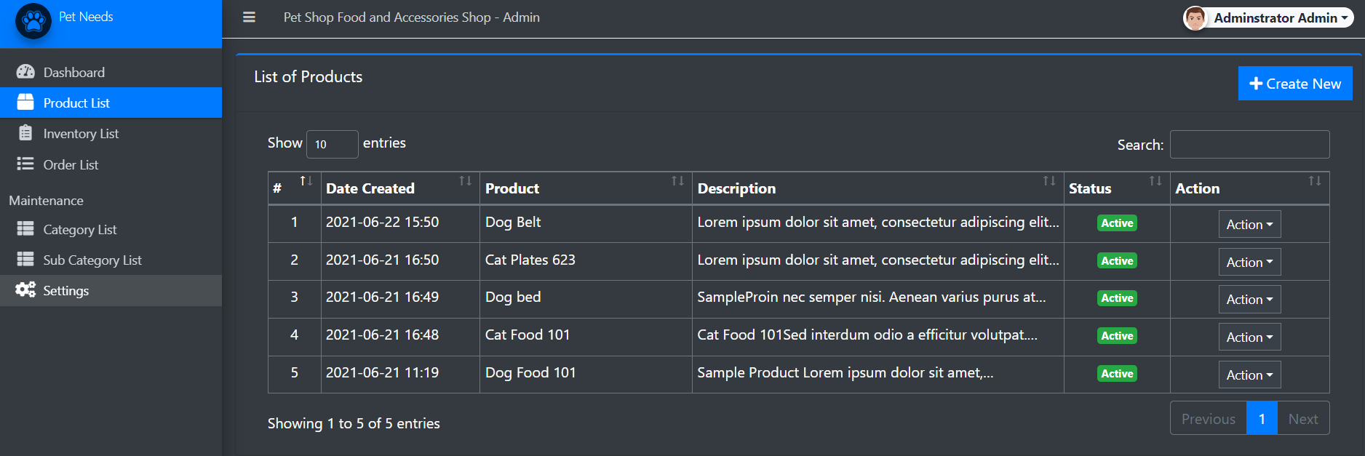Click the Category List icon

pos(26,229)
